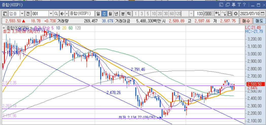The height and width of the screenshot is (125, 266).
Task: Click the 종합(KOSPI) chart legend label
Action: pos(17,28)
